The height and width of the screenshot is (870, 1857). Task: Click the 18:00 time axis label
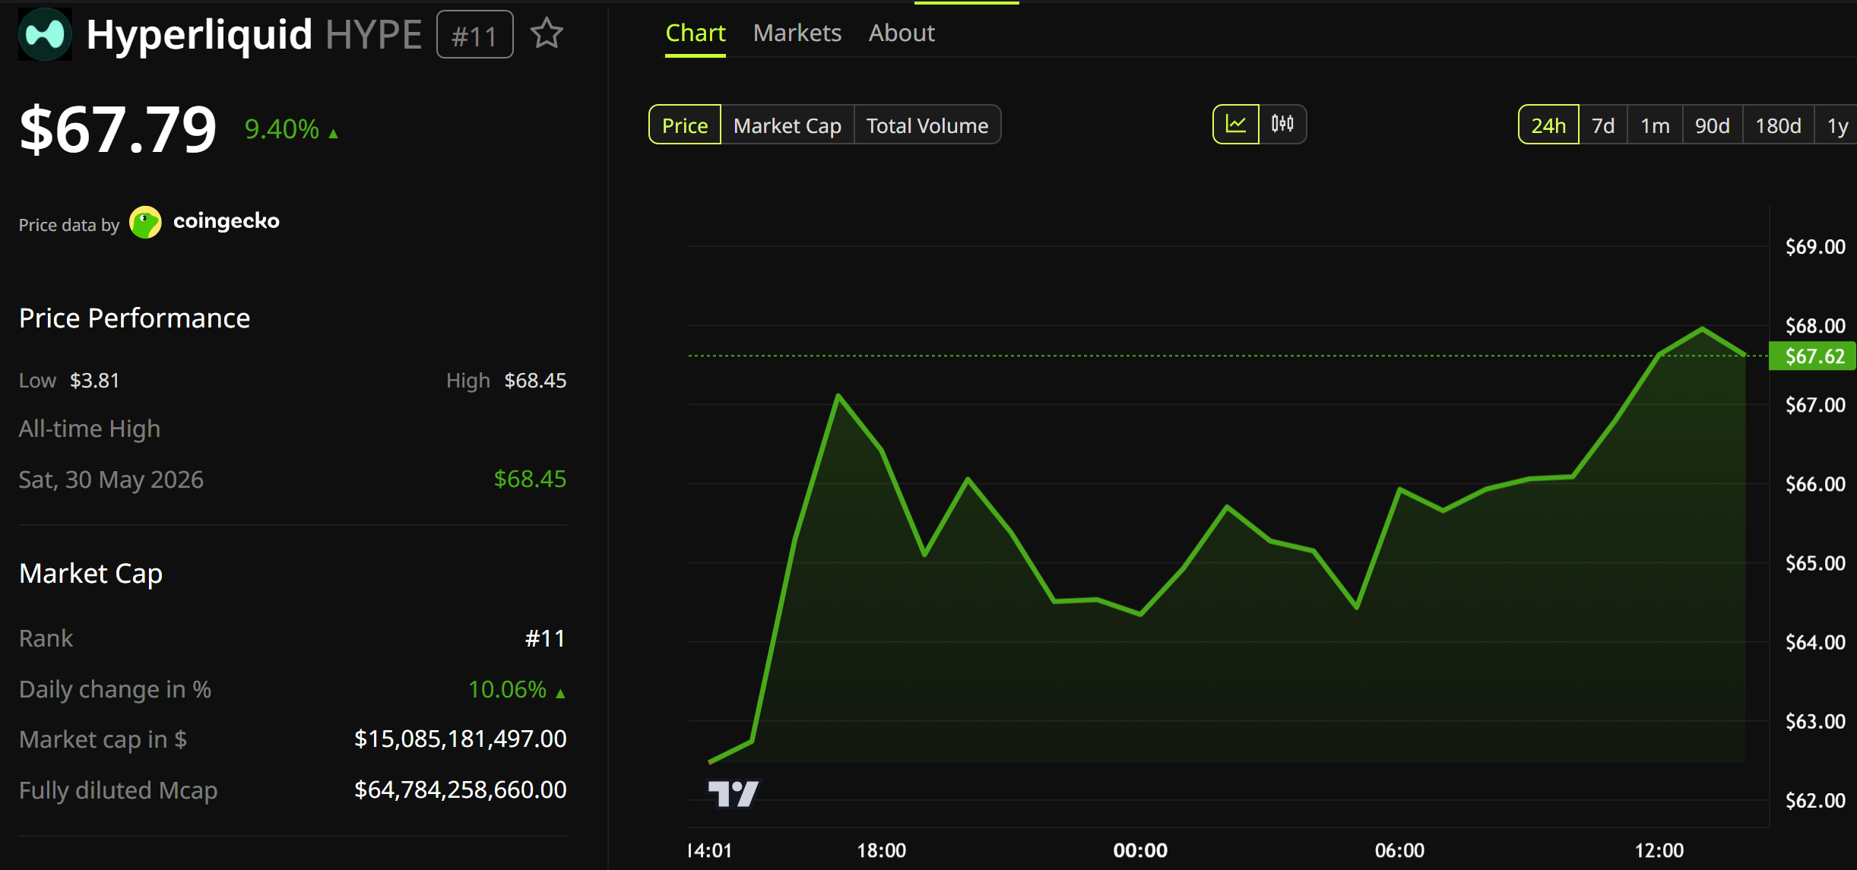pos(882,850)
